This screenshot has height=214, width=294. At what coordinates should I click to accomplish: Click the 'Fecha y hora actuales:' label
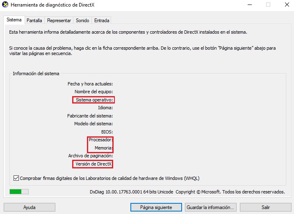[90, 84]
